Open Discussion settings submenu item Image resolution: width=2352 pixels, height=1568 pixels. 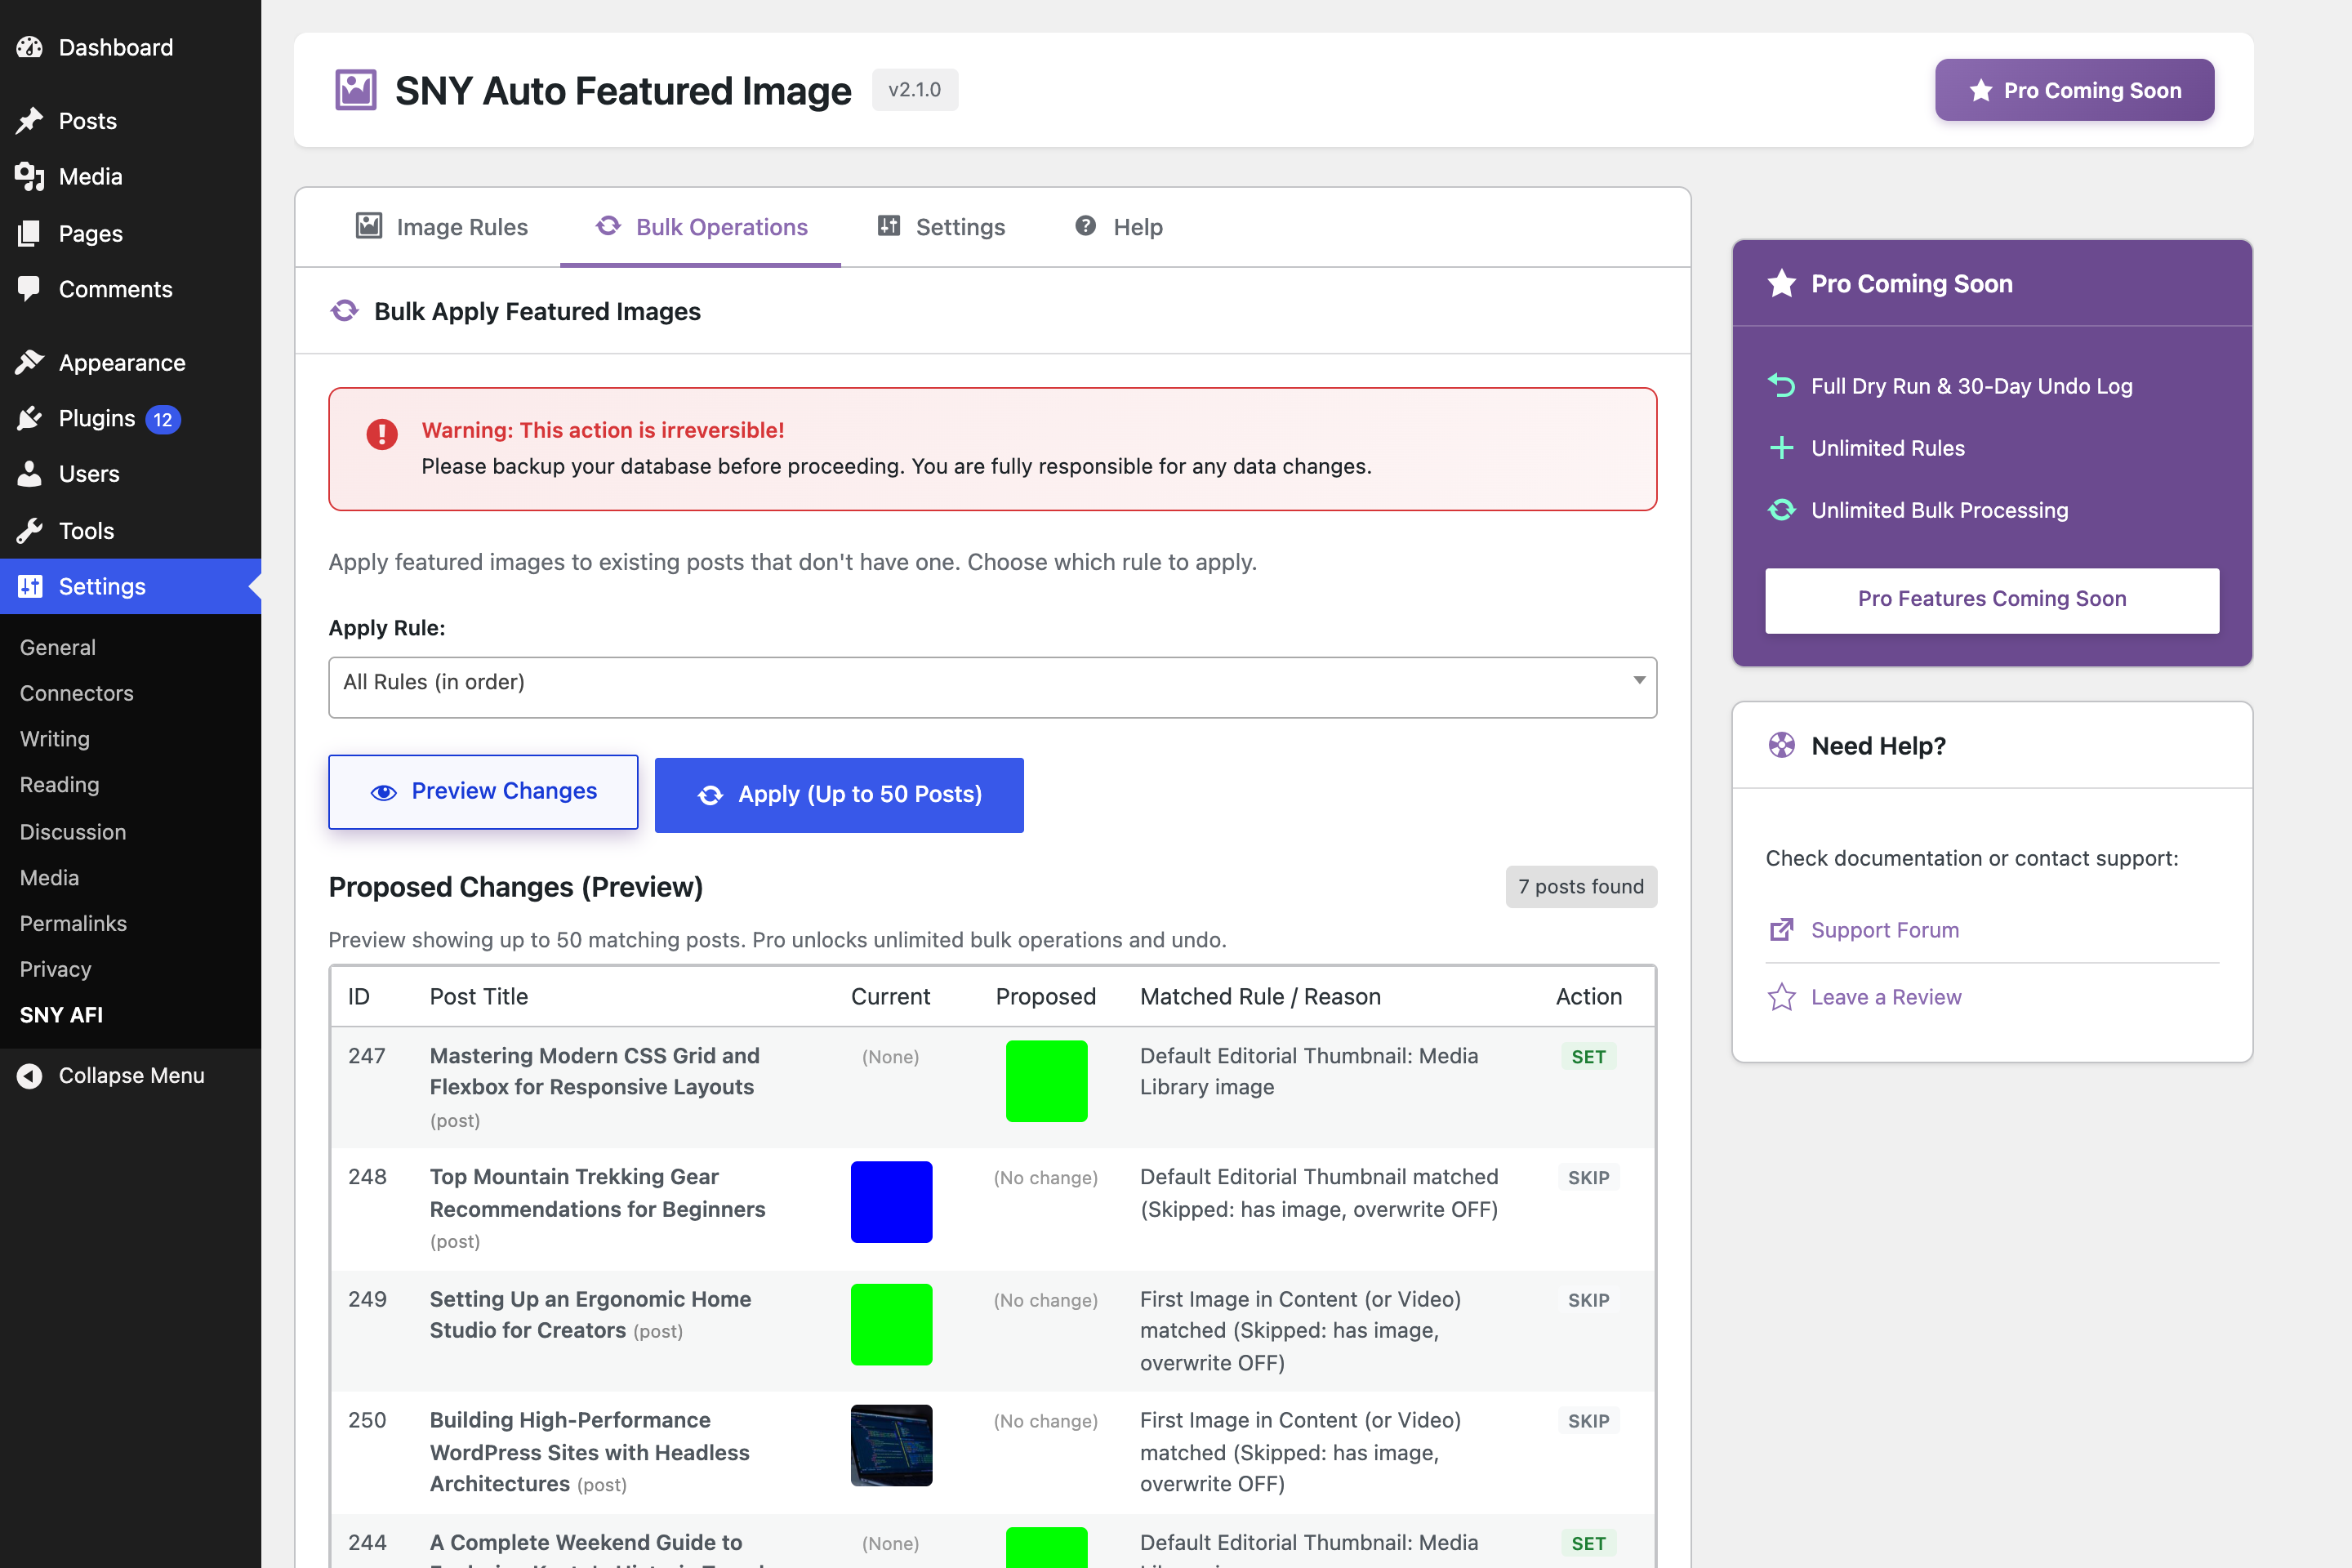coord(73,832)
